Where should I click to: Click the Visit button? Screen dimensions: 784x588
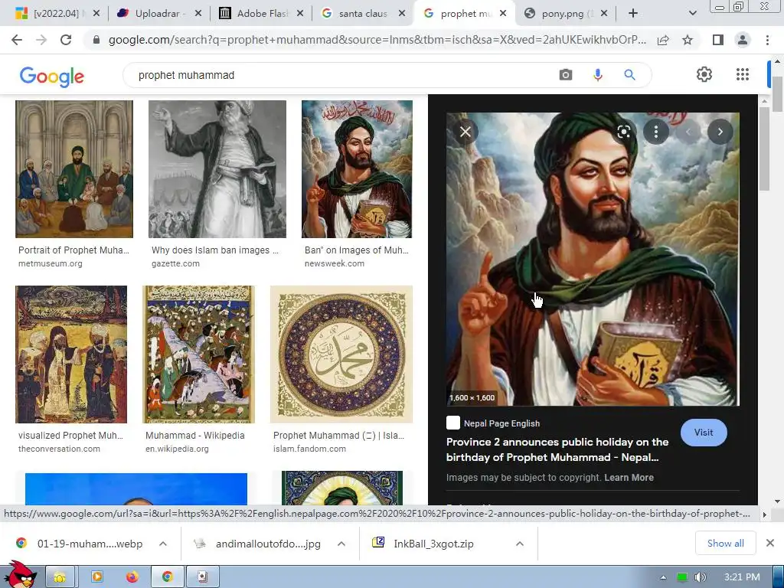click(x=704, y=433)
